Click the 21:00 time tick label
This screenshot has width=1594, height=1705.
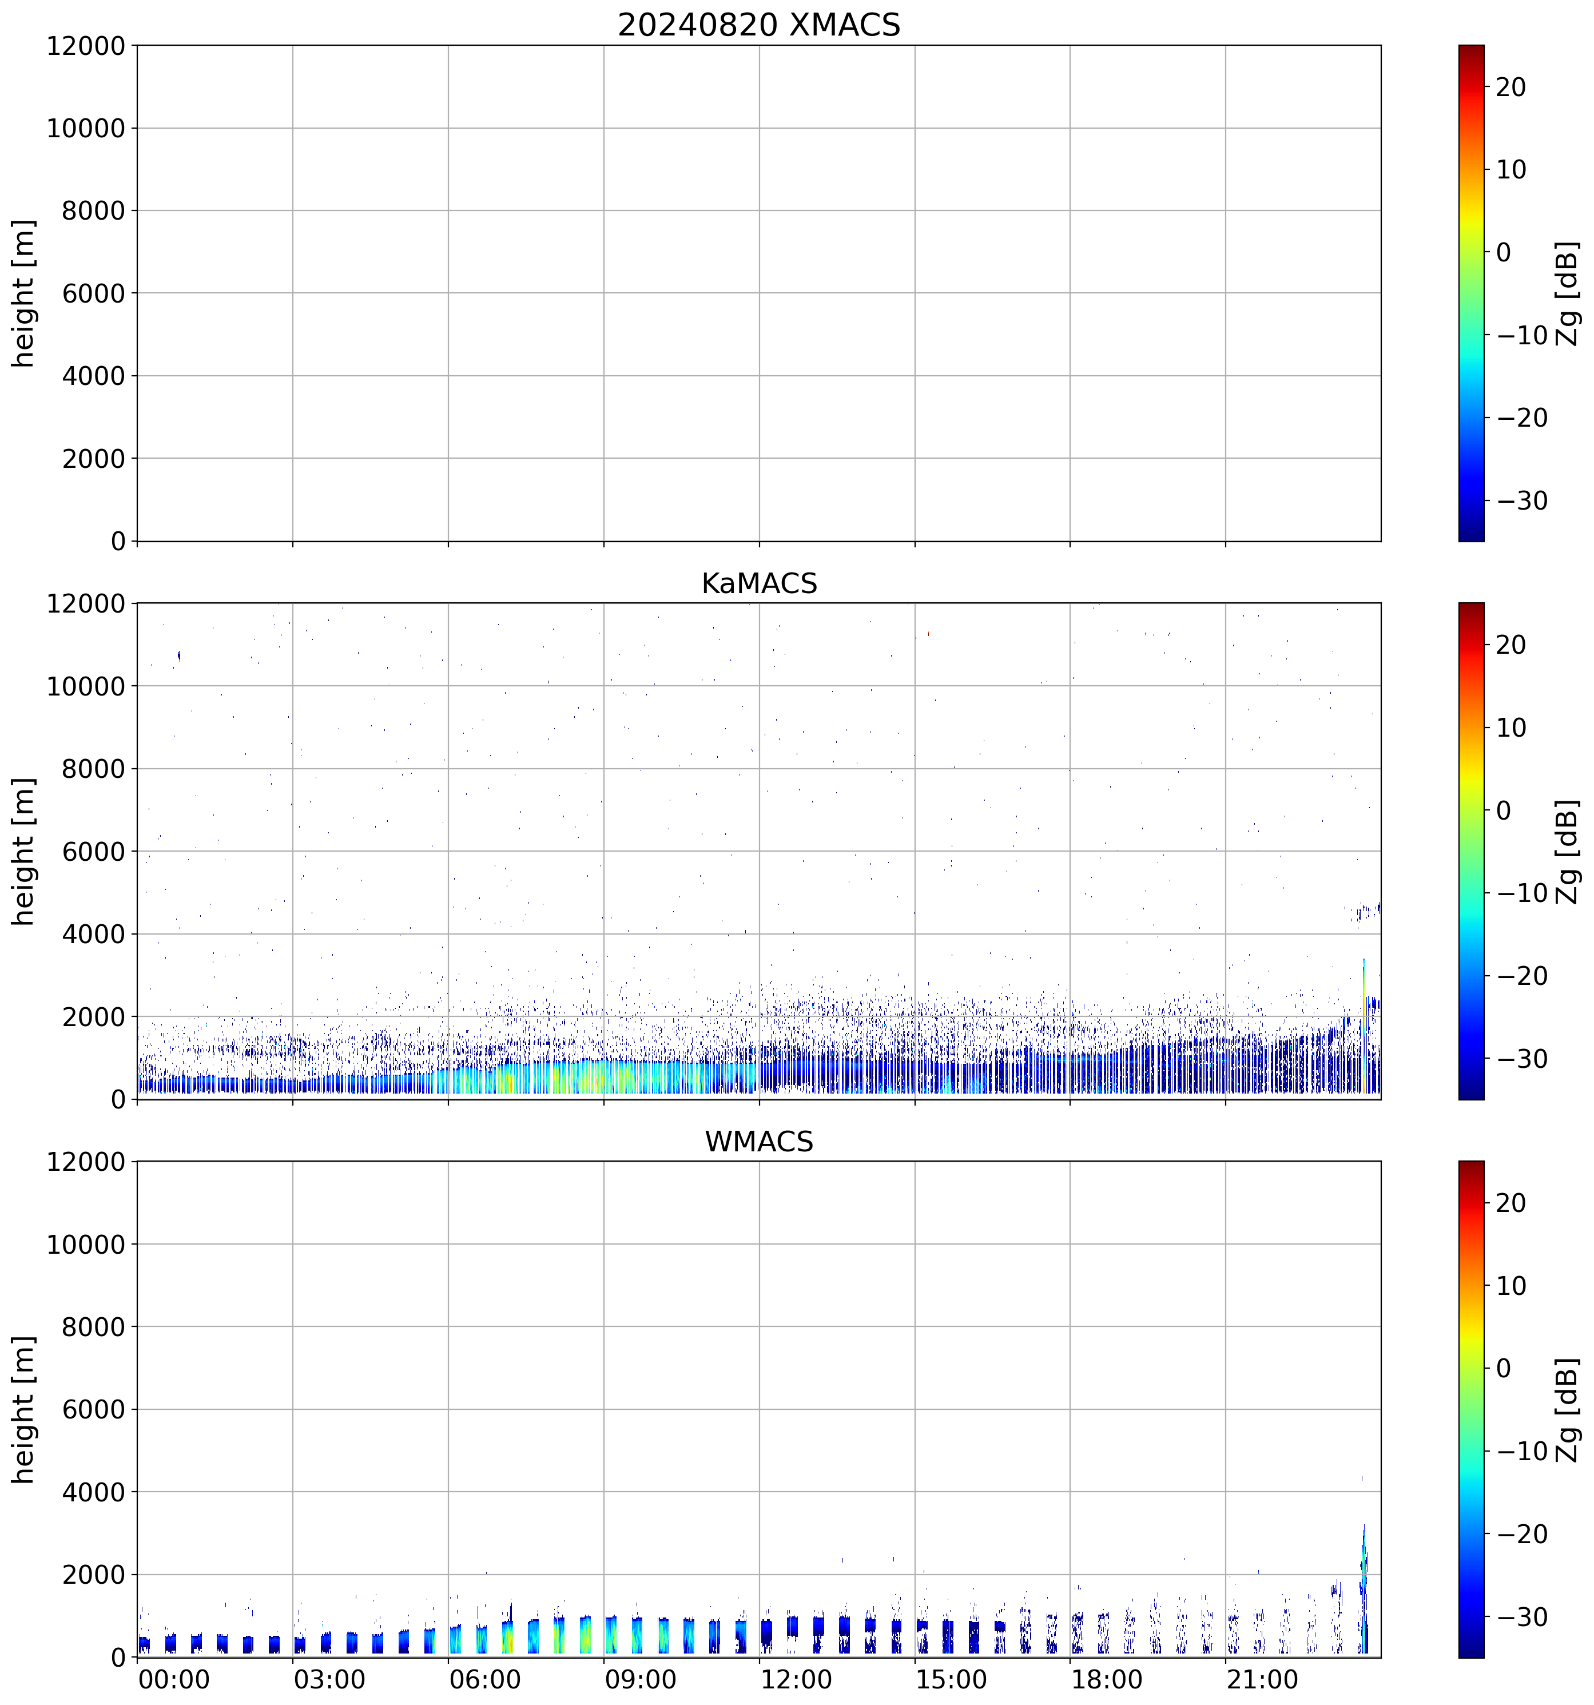click(1261, 1679)
